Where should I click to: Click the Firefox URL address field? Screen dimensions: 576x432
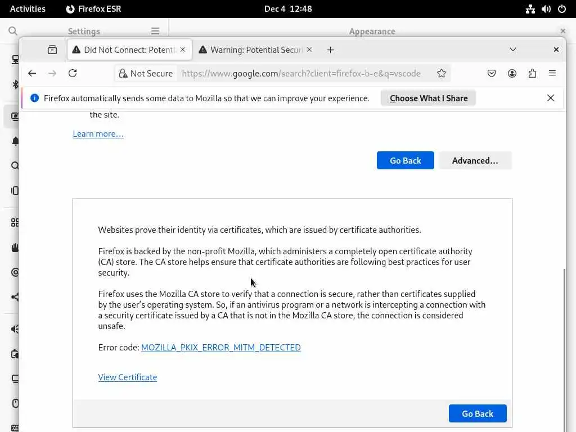click(301, 74)
